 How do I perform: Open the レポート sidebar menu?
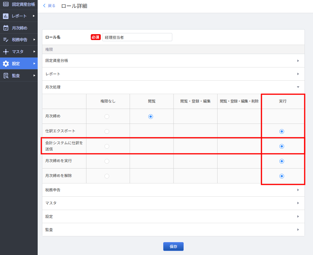[19, 16]
